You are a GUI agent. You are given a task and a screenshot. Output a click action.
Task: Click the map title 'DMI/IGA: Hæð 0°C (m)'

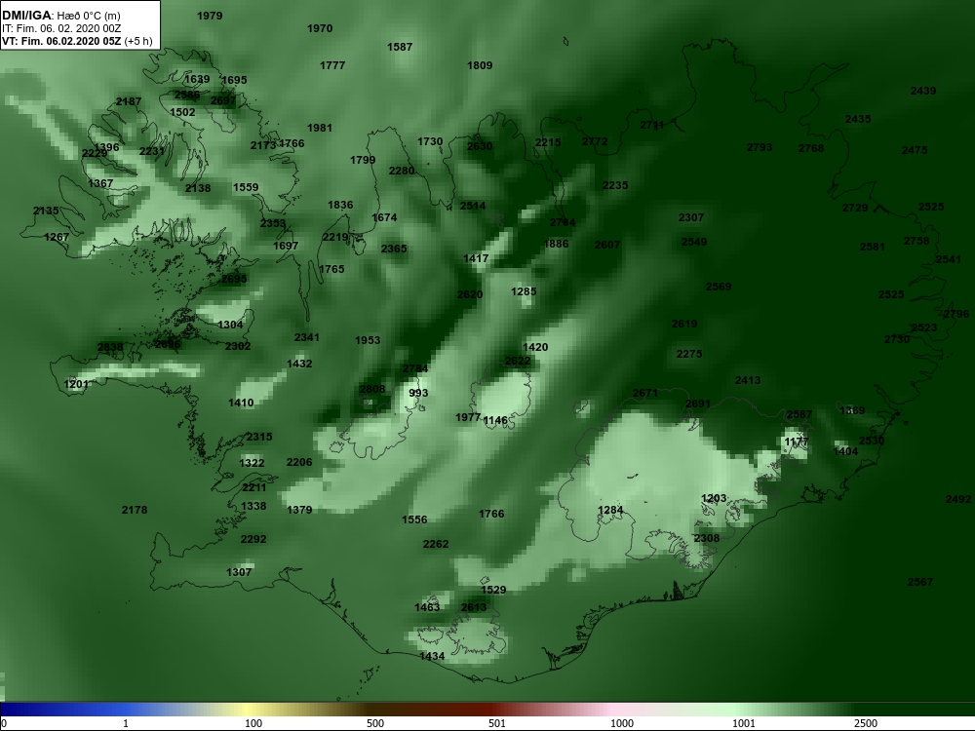61,16
